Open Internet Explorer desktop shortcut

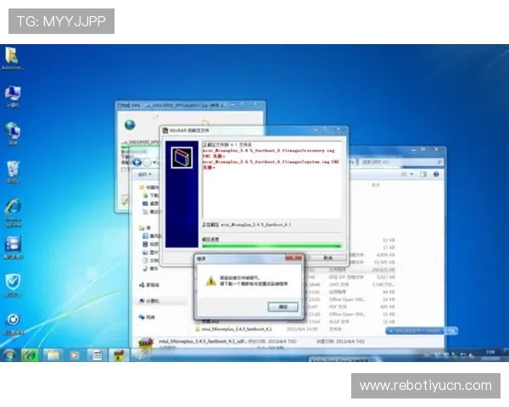point(13,208)
